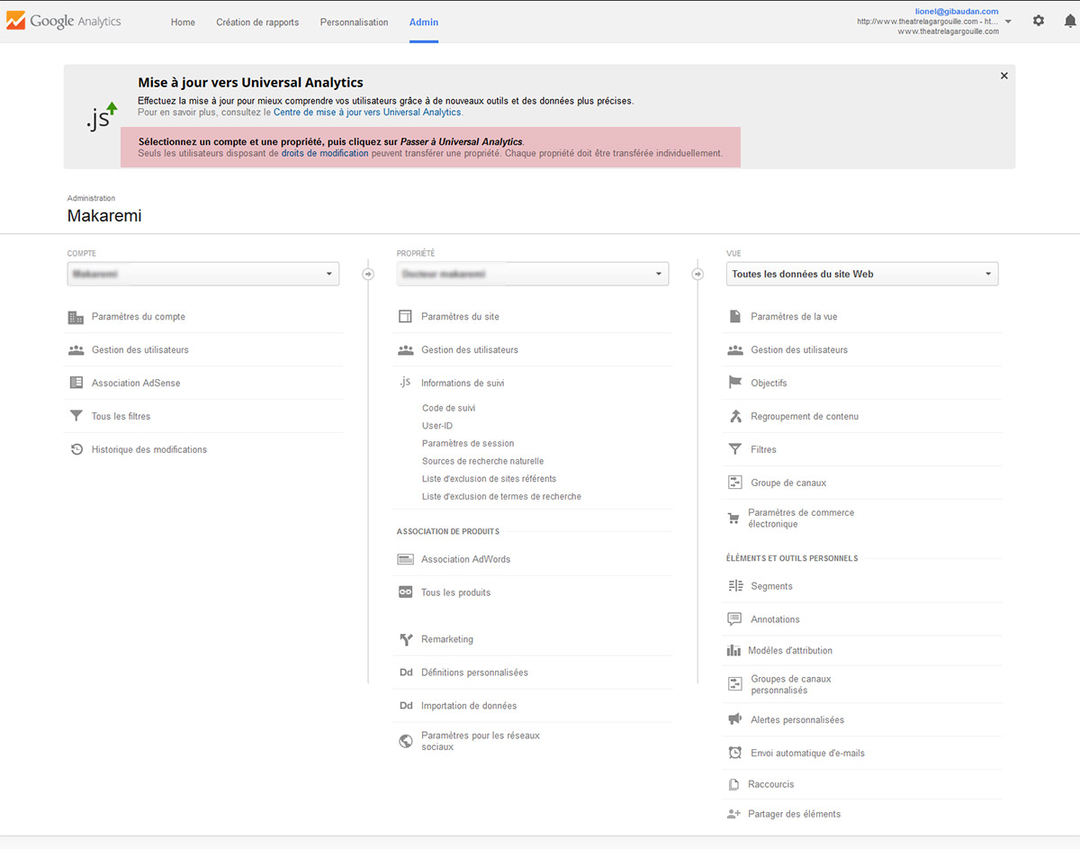Click the add-person icon for Partager des éléments
Screen dimensions: 1080x849
click(x=733, y=814)
